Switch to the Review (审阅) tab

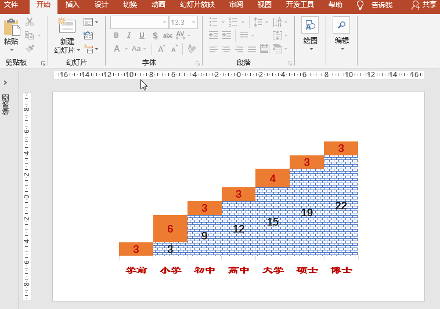coord(236,5)
